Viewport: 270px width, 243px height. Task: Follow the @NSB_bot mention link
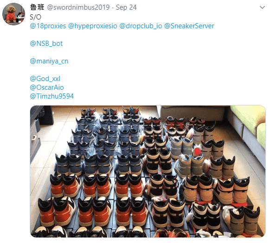[x=46, y=44]
